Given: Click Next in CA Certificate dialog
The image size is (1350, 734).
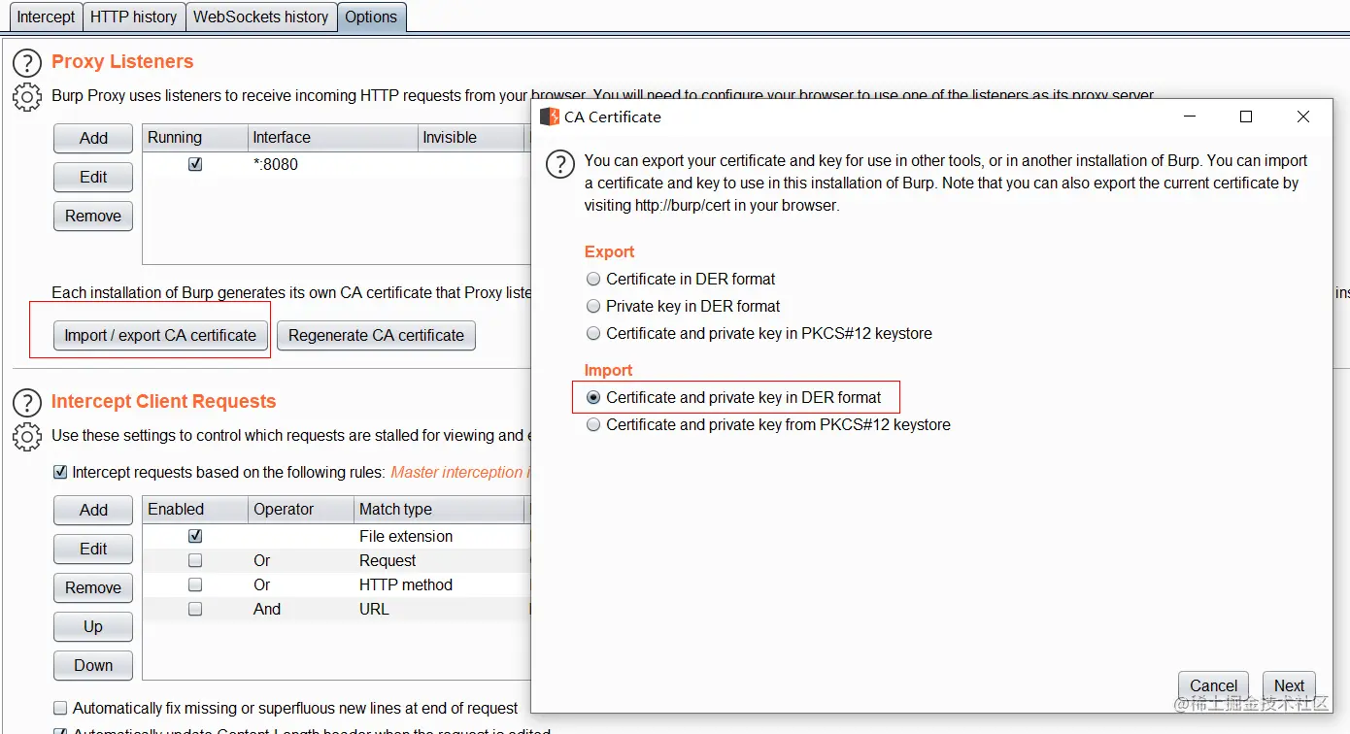Looking at the screenshot, I should [x=1289, y=685].
